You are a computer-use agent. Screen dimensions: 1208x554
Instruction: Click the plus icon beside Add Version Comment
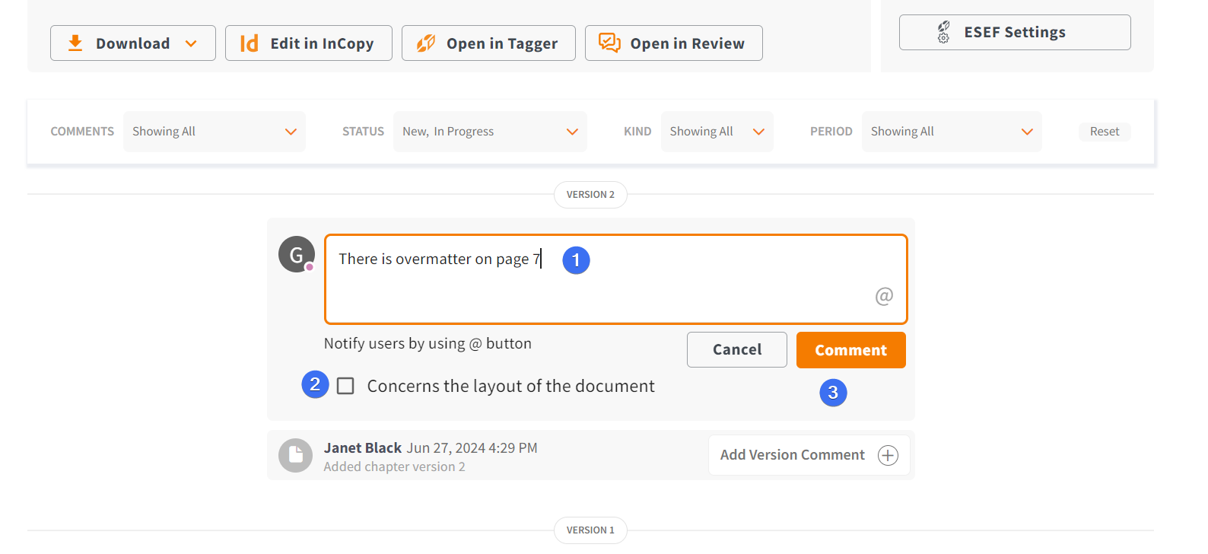click(x=888, y=455)
